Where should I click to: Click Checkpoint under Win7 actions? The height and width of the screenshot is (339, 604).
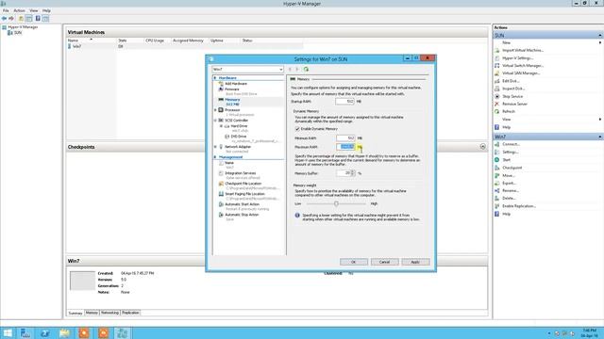click(512, 168)
